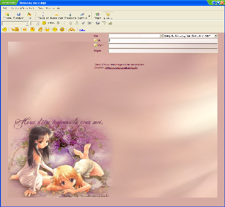Image resolution: width=225 pixels, height=207 pixels.
Task: Click into the Cc field
Action: pos(163,46)
